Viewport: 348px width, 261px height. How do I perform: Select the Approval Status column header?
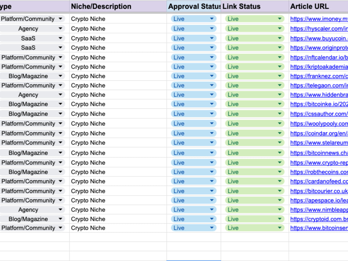[194, 6]
